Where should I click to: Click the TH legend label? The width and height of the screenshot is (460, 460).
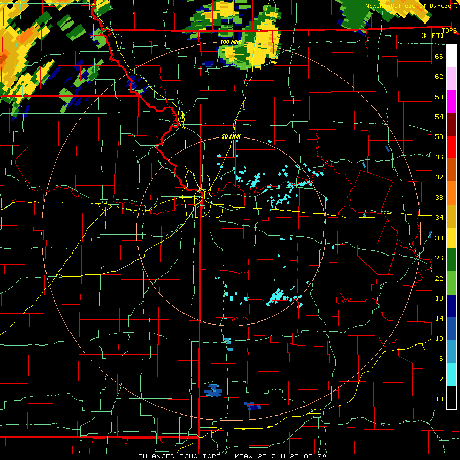pyautogui.click(x=439, y=399)
